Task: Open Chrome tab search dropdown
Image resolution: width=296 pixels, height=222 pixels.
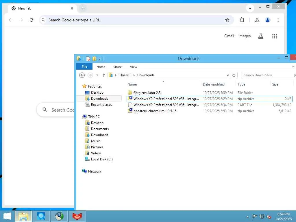Action: click(250, 8)
